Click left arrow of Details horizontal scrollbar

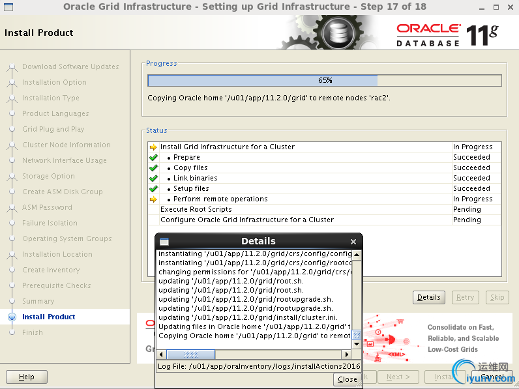click(161, 354)
